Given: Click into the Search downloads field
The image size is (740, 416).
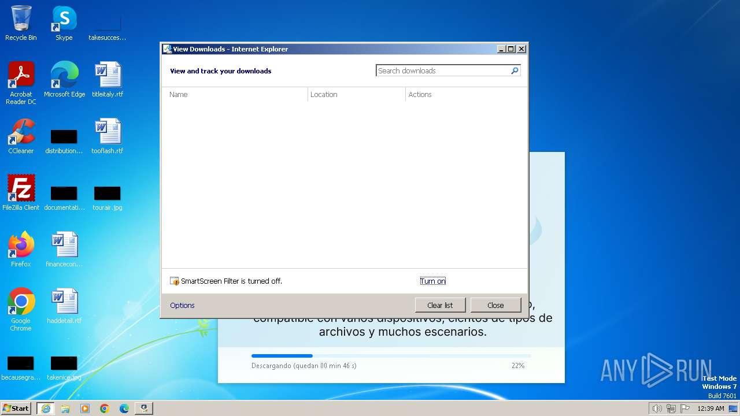Looking at the screenshot, I should pos(443,70).
